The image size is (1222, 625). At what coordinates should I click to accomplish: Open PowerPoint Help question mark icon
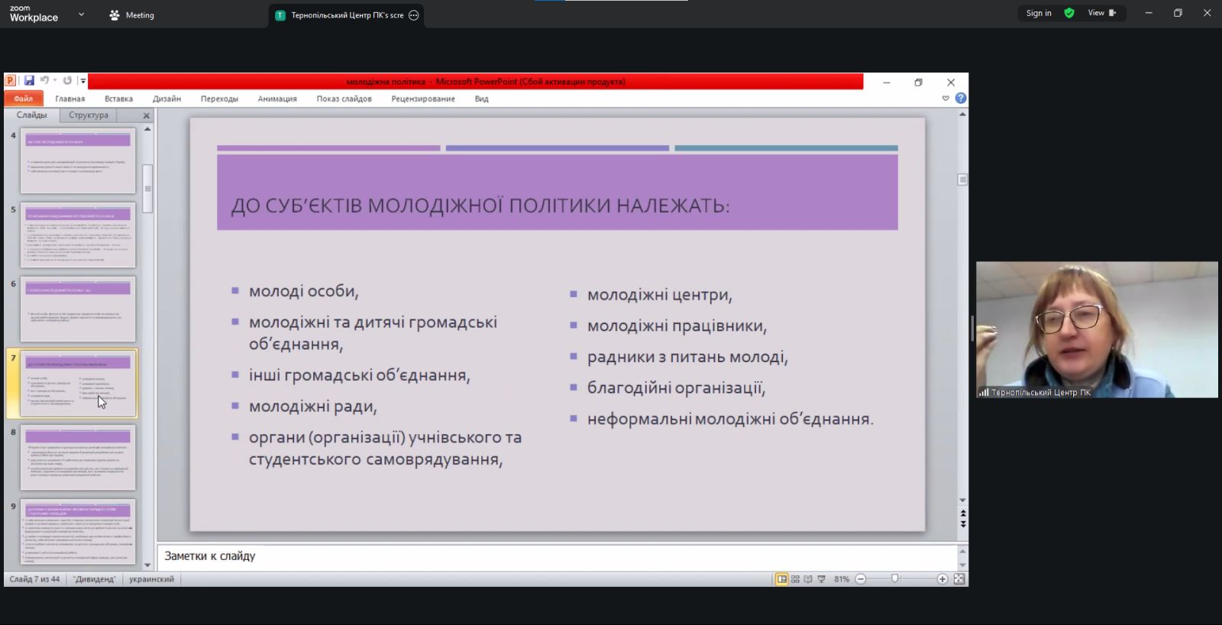[961, 99]
